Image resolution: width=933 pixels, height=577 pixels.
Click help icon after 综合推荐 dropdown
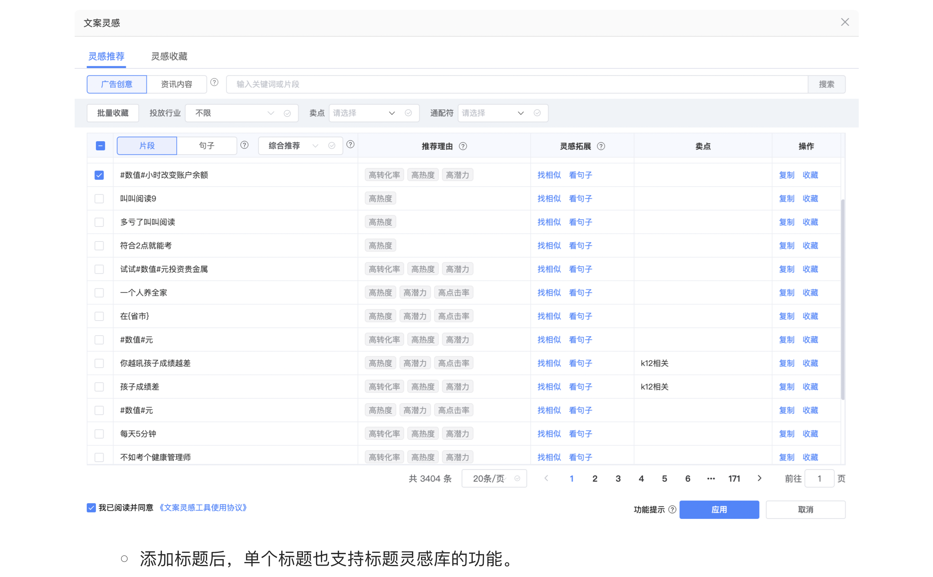(350, 145)
